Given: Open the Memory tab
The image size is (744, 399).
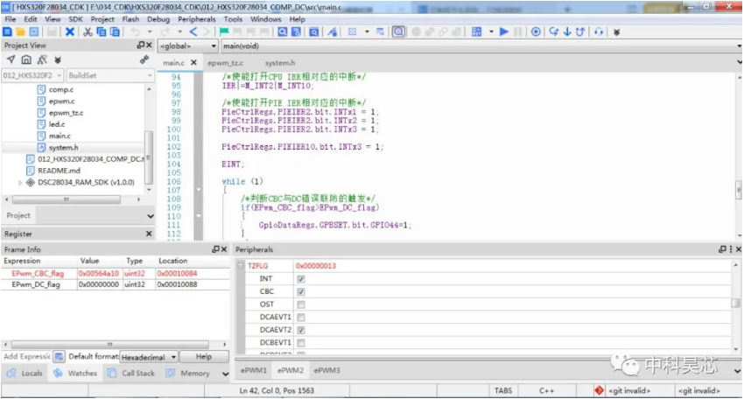Looking at the screenshot, I should (x=188, y=374).
